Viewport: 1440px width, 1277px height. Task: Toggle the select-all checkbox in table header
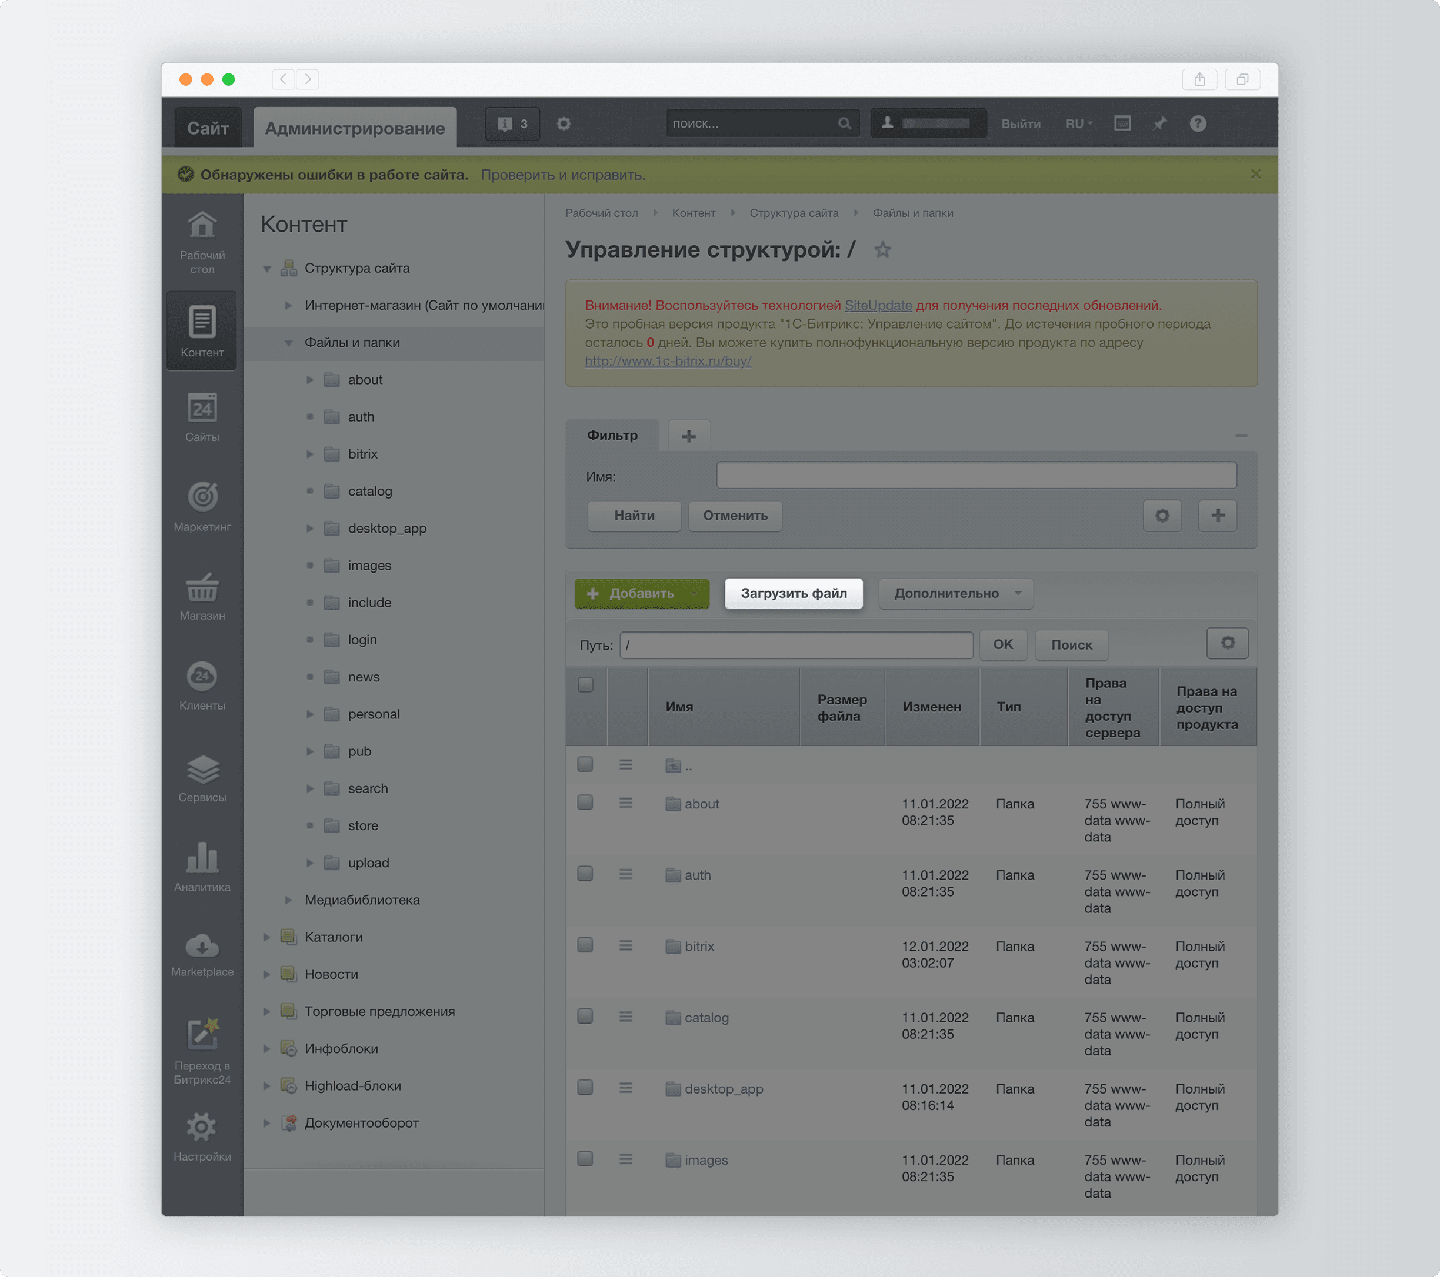(x=585, y=684)
